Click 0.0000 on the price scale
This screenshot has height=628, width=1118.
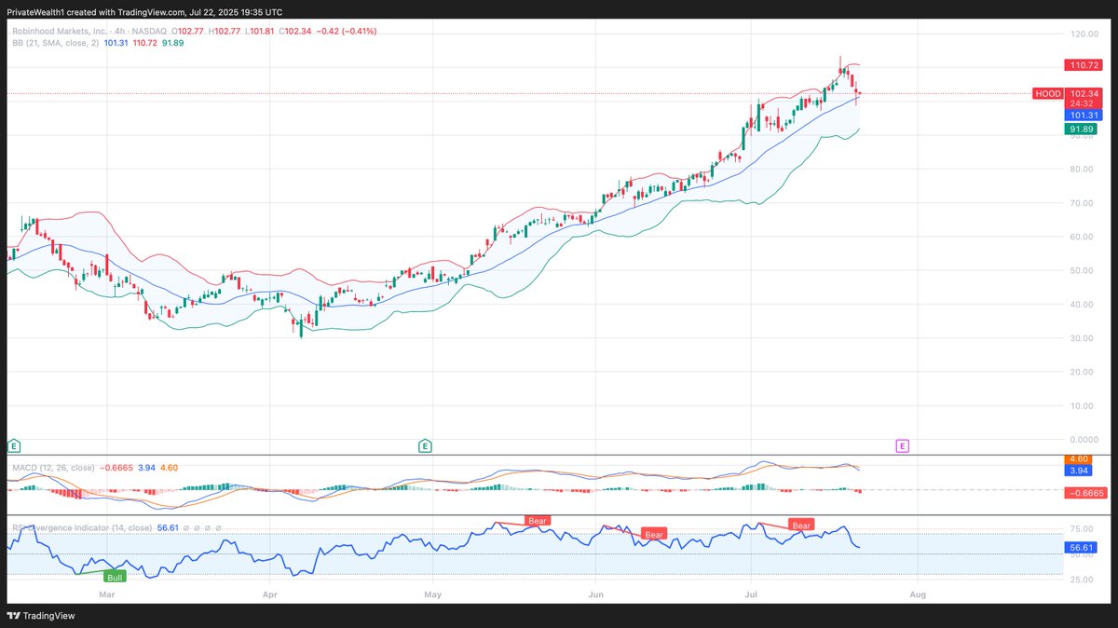click(x=1084, y=439)
